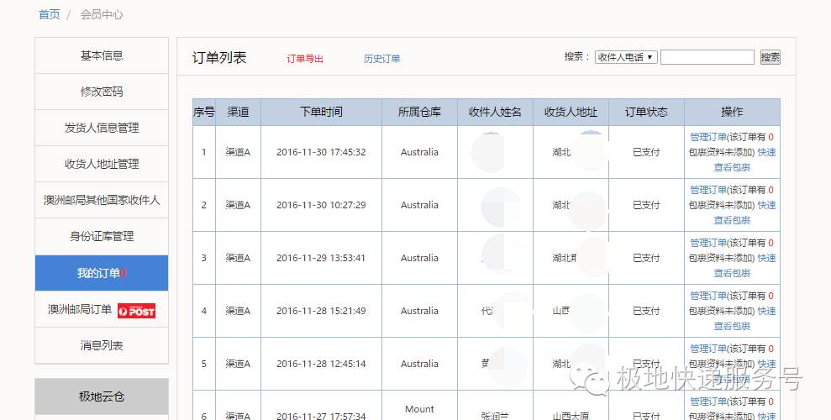Open 澳洲邮局其他国家收件人 sidebar item

(102, 200)
